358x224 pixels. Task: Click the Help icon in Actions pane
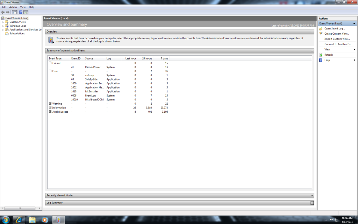[321, 60]
